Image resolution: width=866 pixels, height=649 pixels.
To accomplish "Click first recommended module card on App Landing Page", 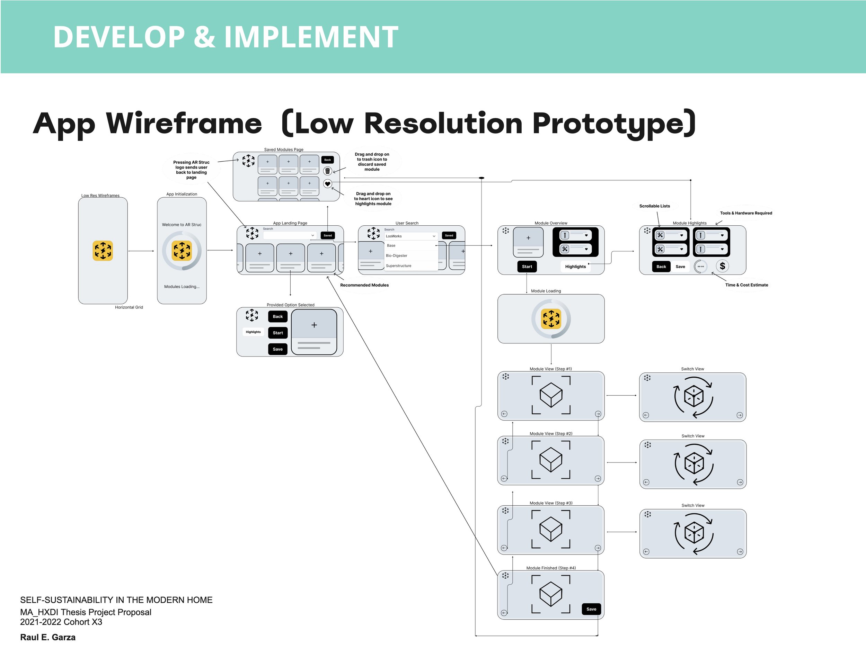I will coord(259,258).
